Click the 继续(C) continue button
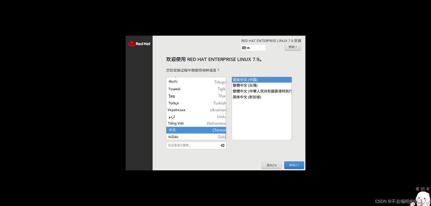 click(x=294, y=165)
